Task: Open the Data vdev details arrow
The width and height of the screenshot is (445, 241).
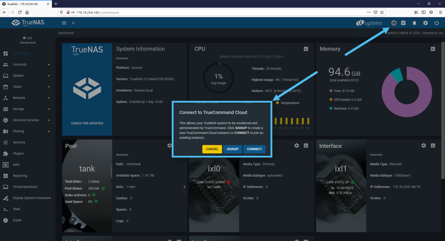Action: tap(184, 187)
